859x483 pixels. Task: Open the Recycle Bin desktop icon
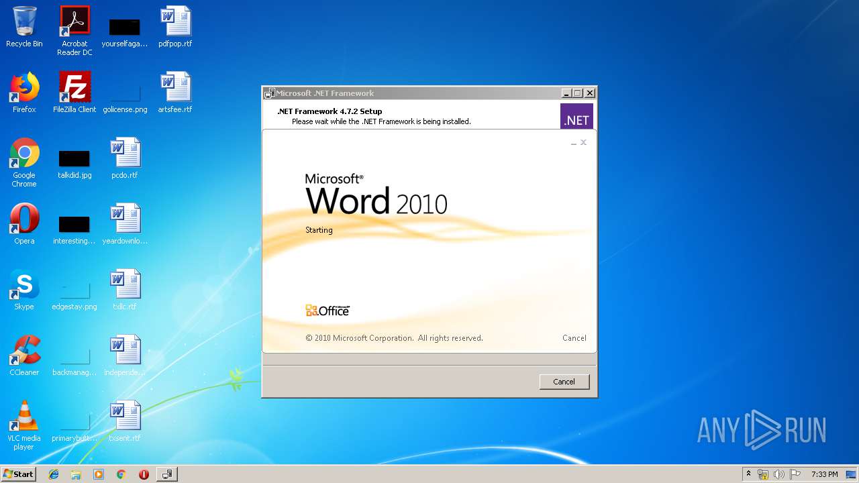(x=24, y=27)
